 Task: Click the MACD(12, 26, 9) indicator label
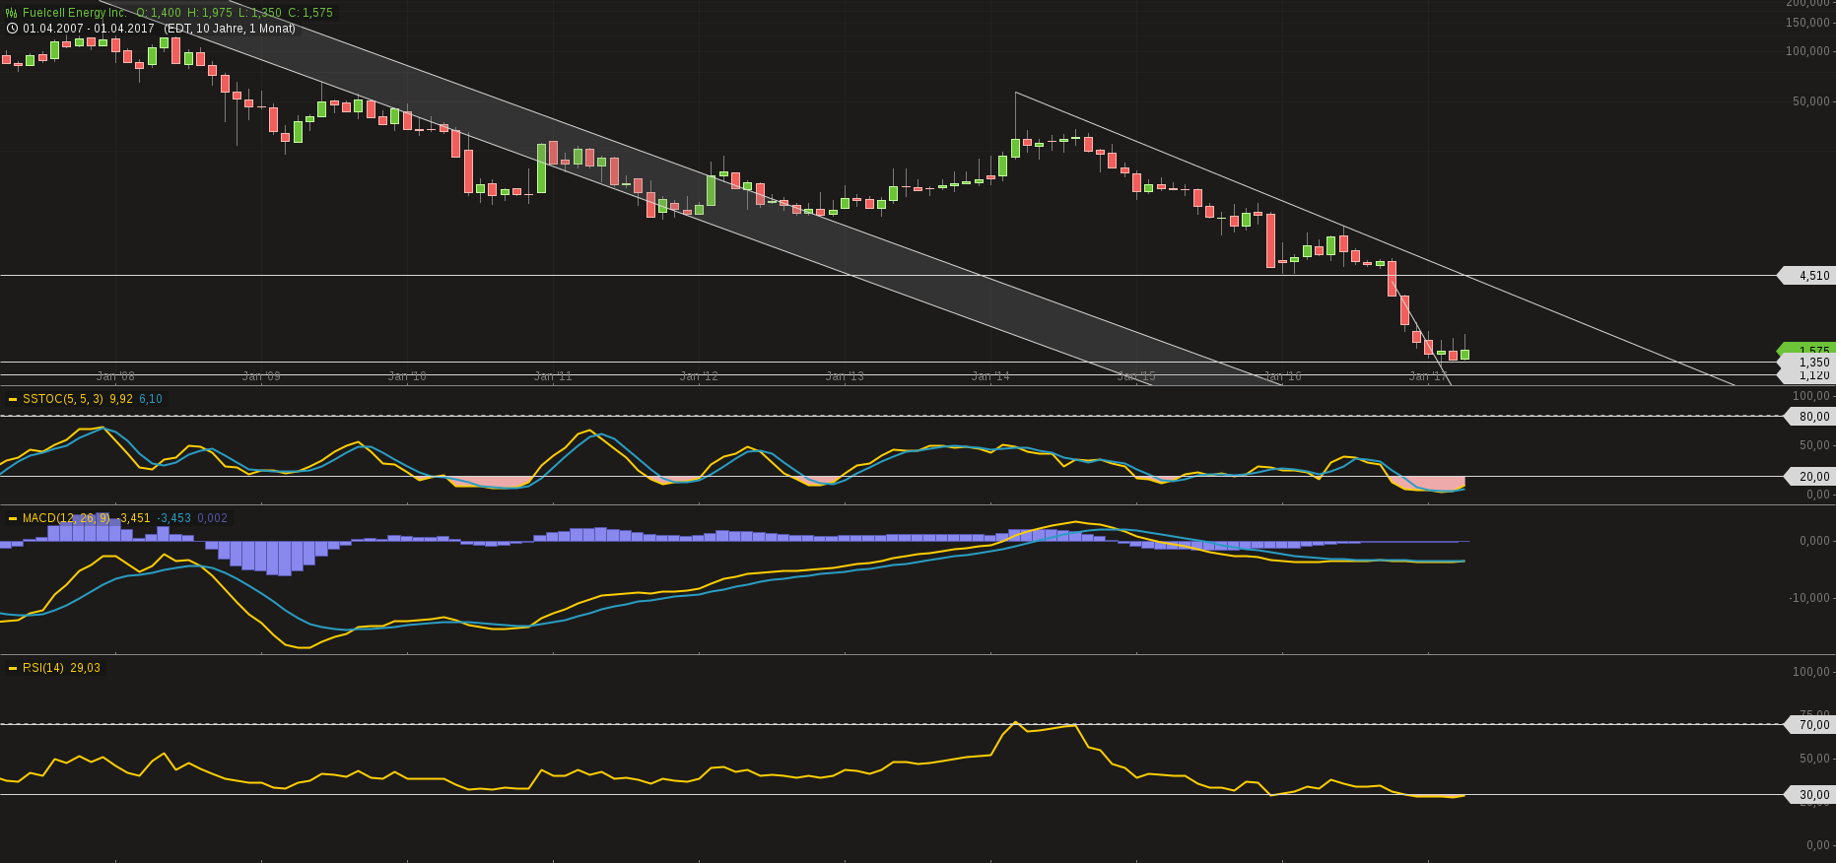(66, 518)
